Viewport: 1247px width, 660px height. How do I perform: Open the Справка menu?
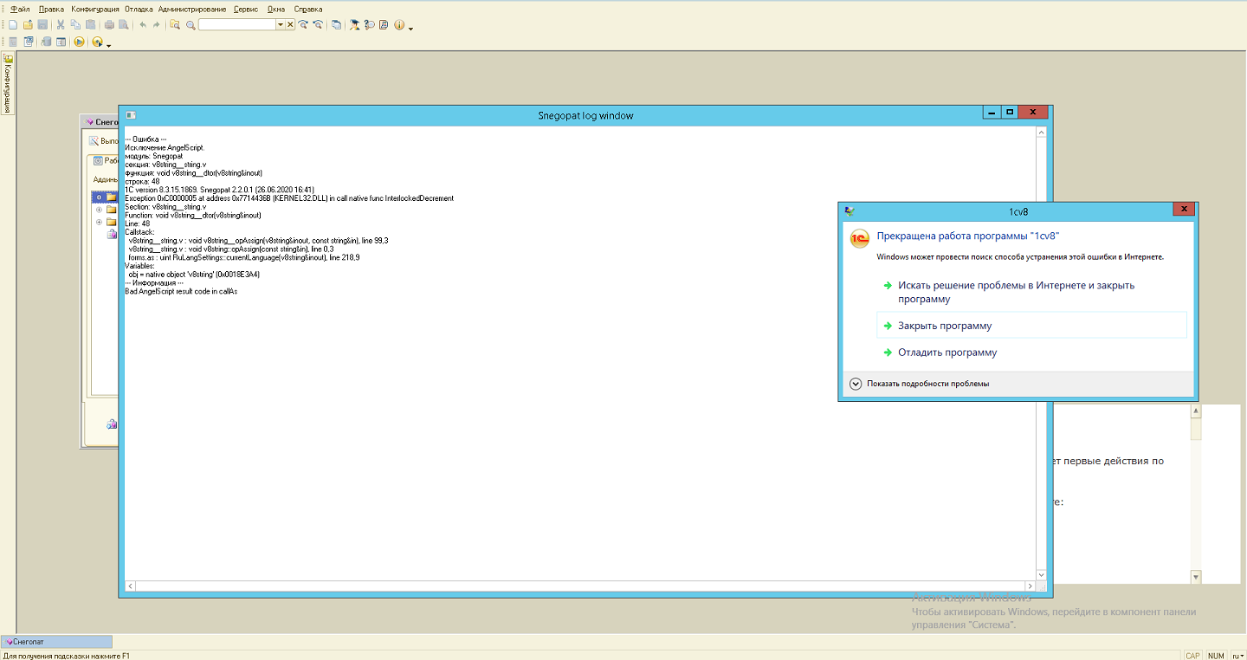pyautogui.click(x=308, y=10)
